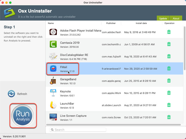The image size is (186, 139).
Task: Click the LaunchBar app icon
Action: point(53,105)
